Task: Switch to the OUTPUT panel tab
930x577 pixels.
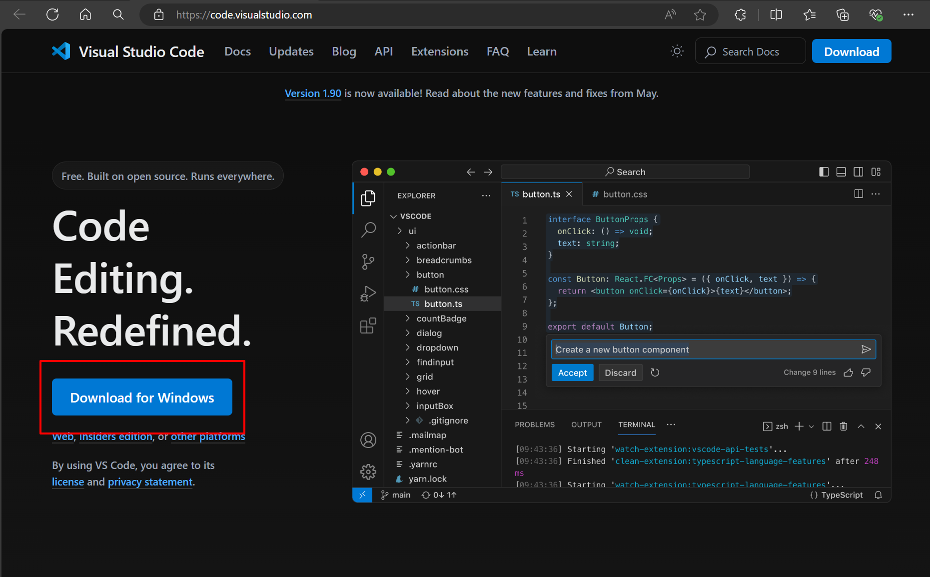Action: point(586,424)
